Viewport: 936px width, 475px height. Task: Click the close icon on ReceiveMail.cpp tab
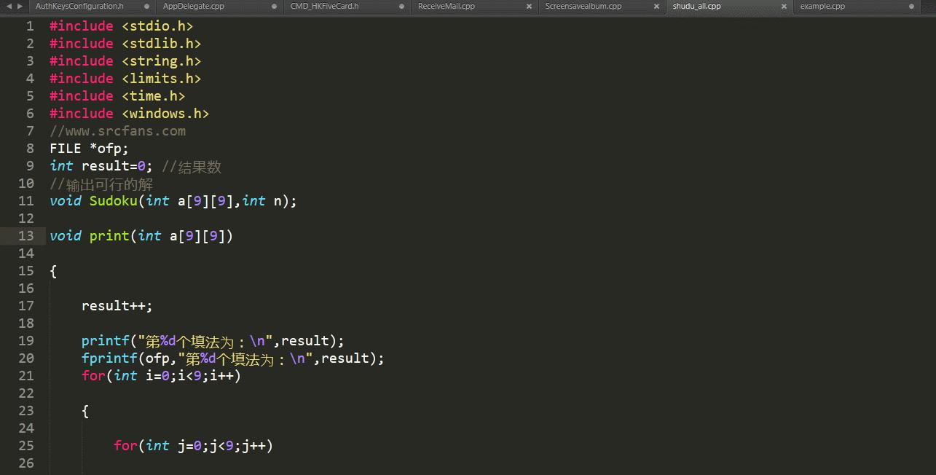(x=529, y=6)
